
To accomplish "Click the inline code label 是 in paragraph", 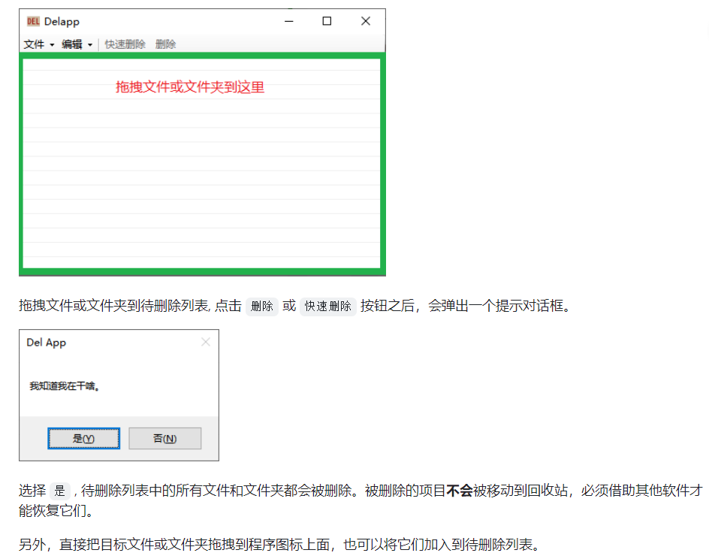I will pos(59,491).
